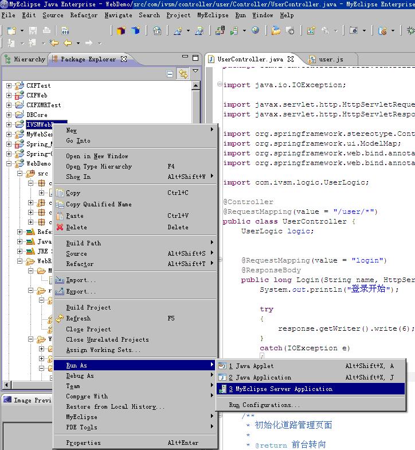Choose Close Project in context menu
Image resolution: width=415 pixels, height=450 pixels.
[x=135, y=329]
